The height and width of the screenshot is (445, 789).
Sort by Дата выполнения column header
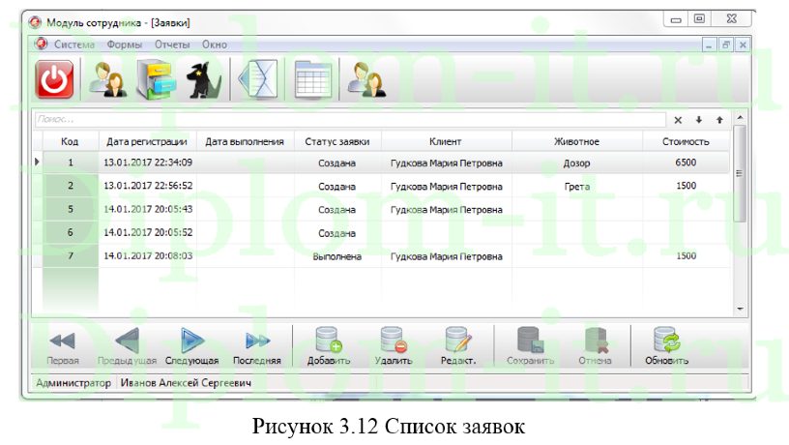[x=245, y=141]
